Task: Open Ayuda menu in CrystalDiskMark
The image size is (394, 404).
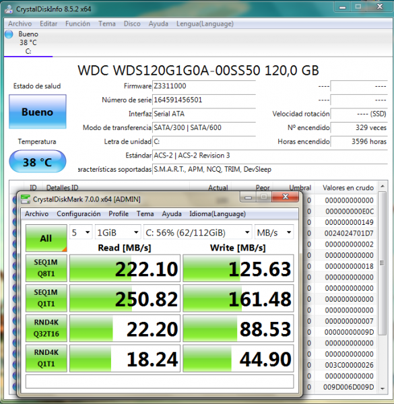Action: 172,214
